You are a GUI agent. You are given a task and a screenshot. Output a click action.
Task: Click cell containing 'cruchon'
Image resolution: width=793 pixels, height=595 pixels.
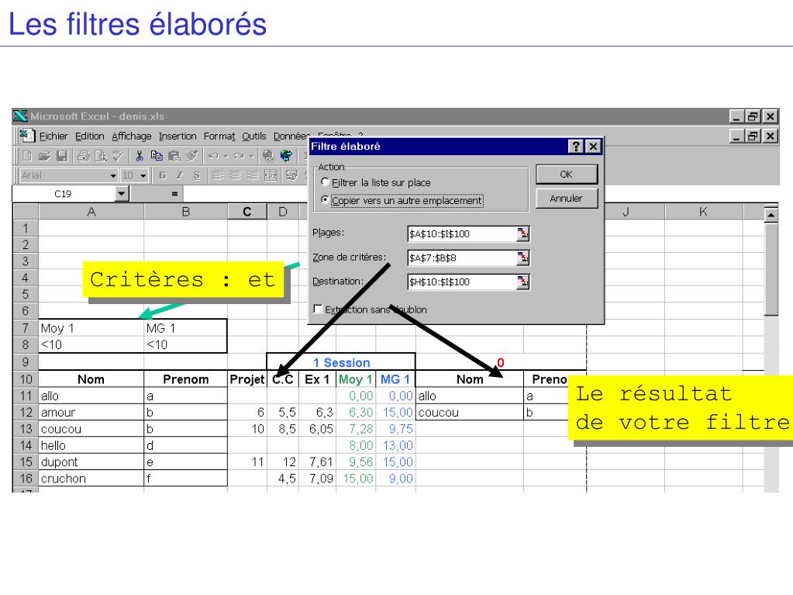click(x=91, y=479)
